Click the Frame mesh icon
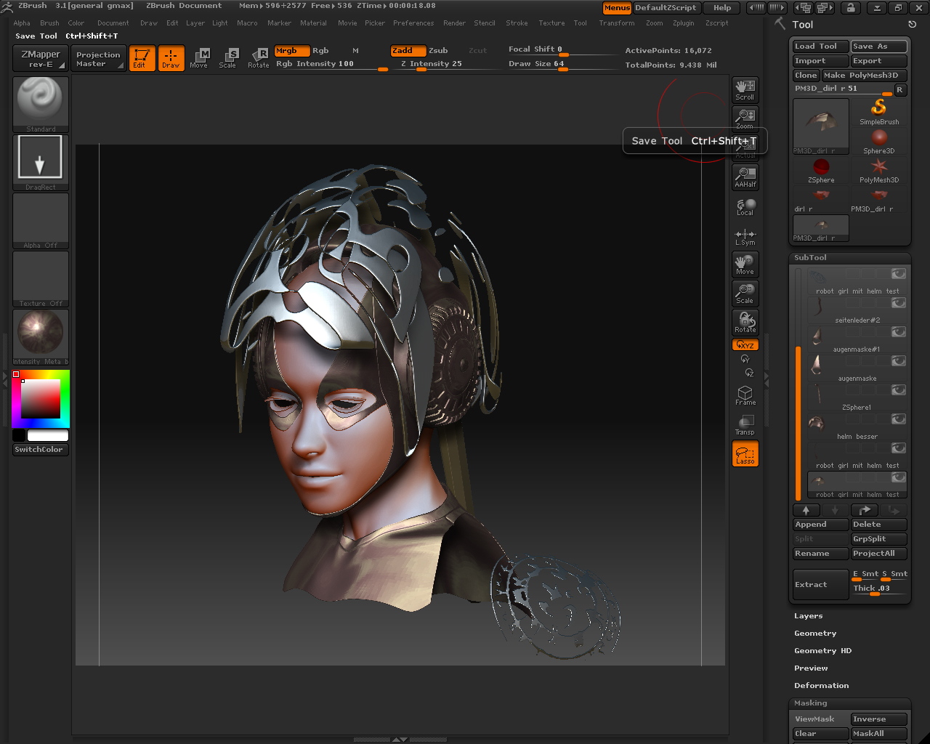This screenshot has height=744, width=930. (745, 395)
